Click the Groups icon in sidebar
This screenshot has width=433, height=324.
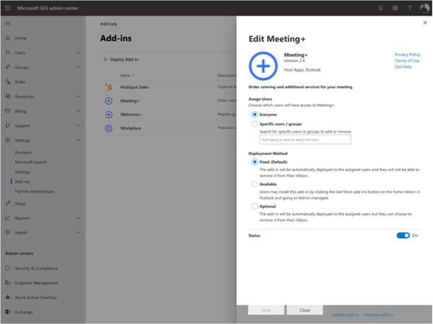pyautogui.click(x=8, y=67)
